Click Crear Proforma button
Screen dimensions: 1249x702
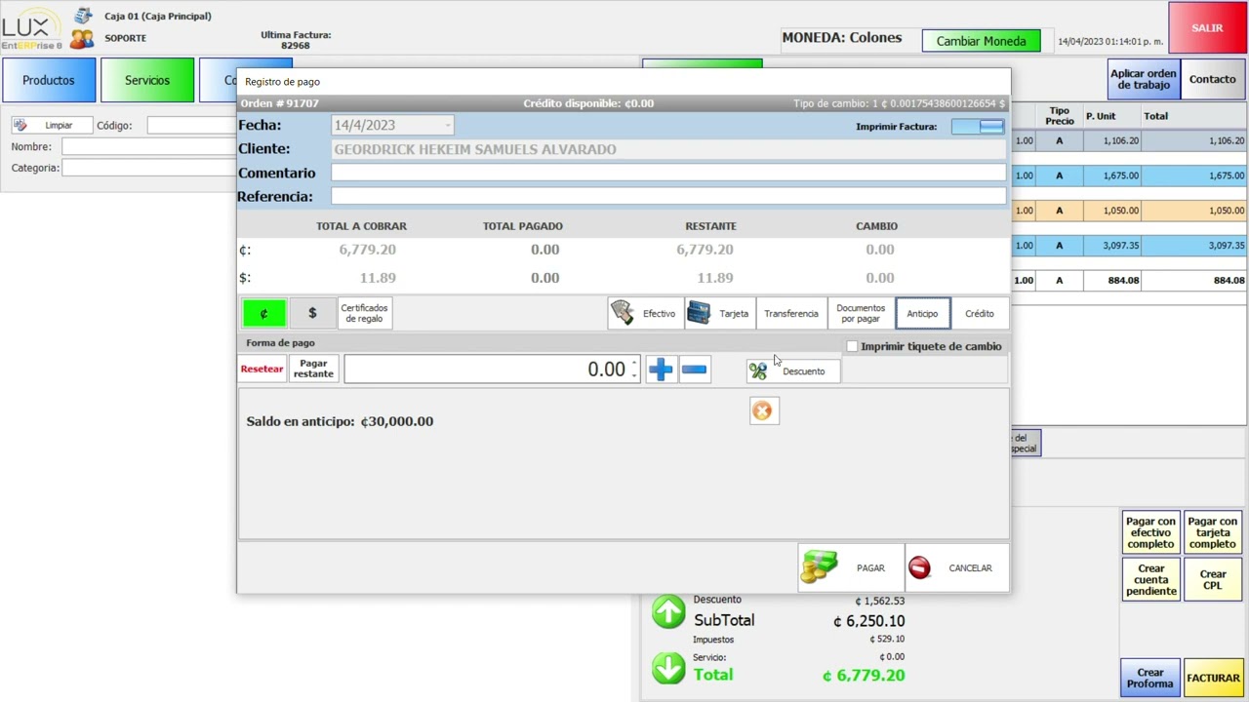coord(1150,678)
